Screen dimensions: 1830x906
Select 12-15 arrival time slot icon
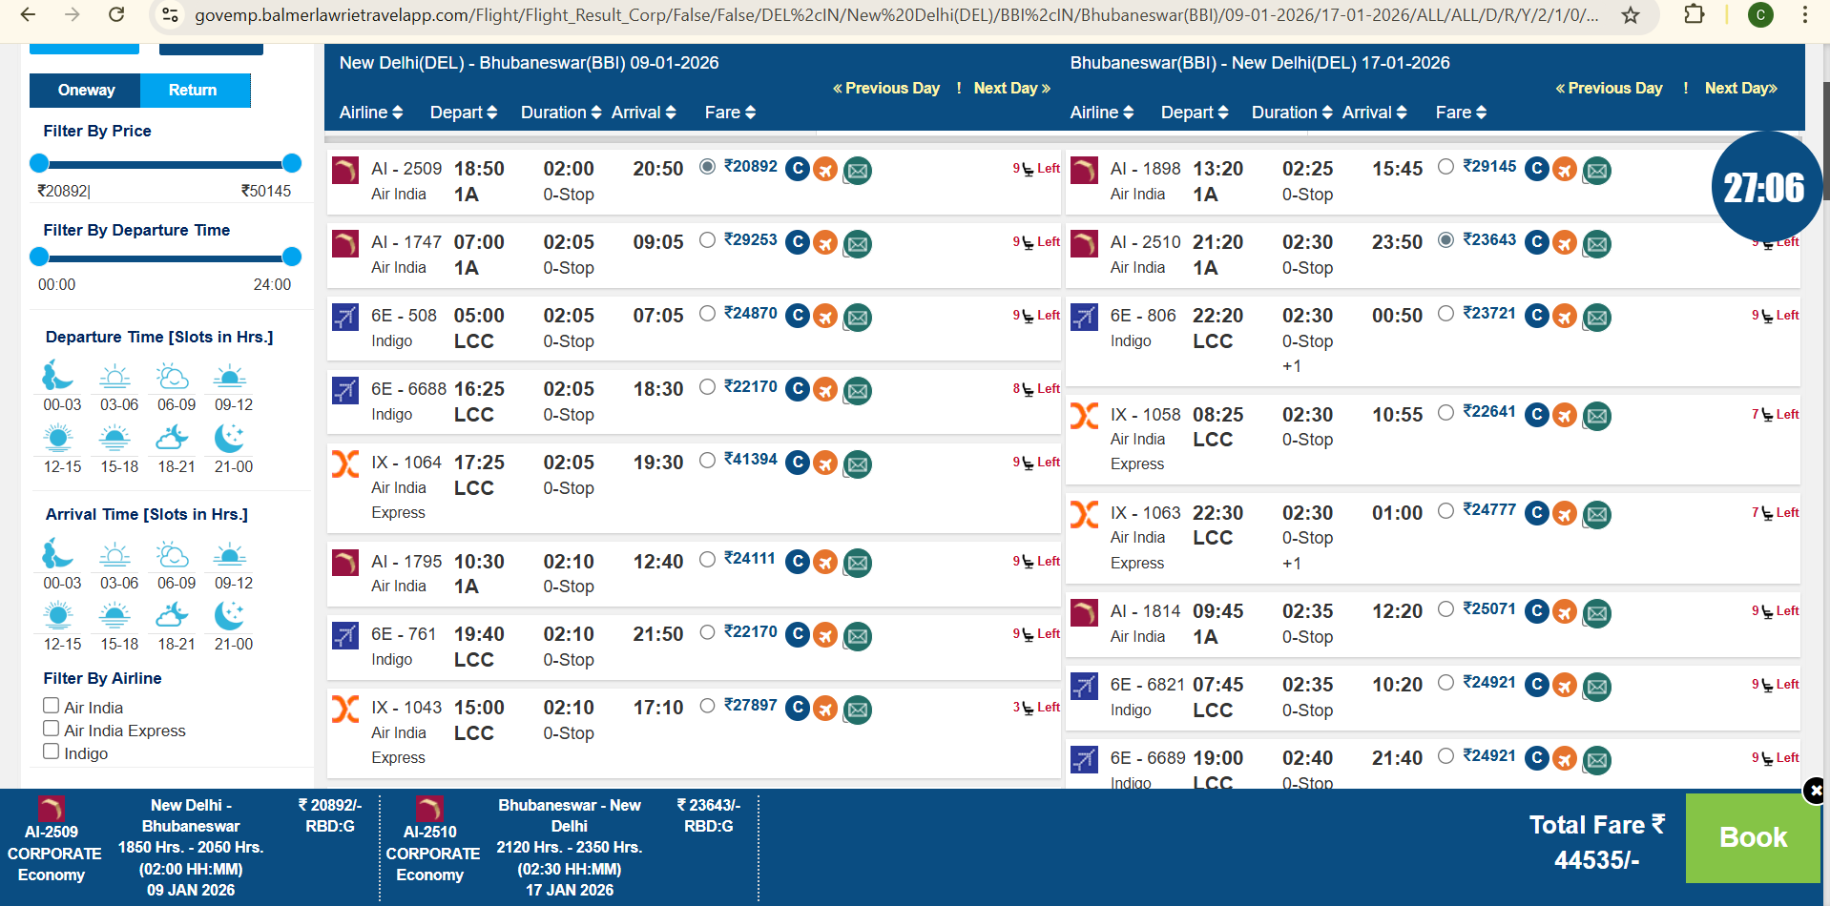[x=58, y=616]
